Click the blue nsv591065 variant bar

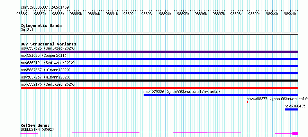click(x=159, y=59)
